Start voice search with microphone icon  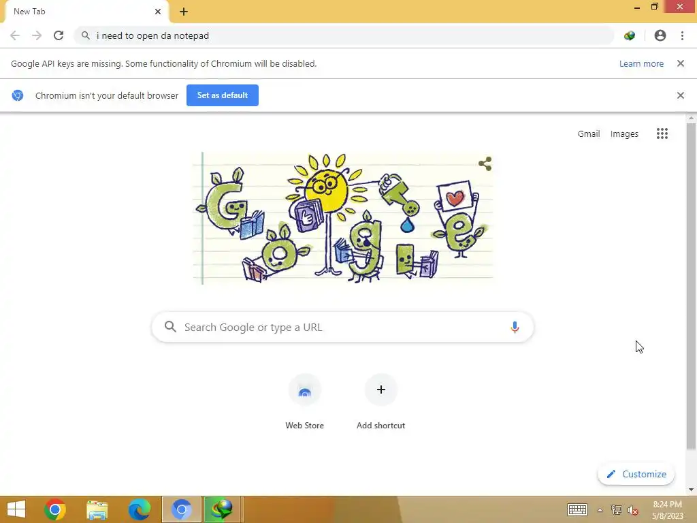515,328
